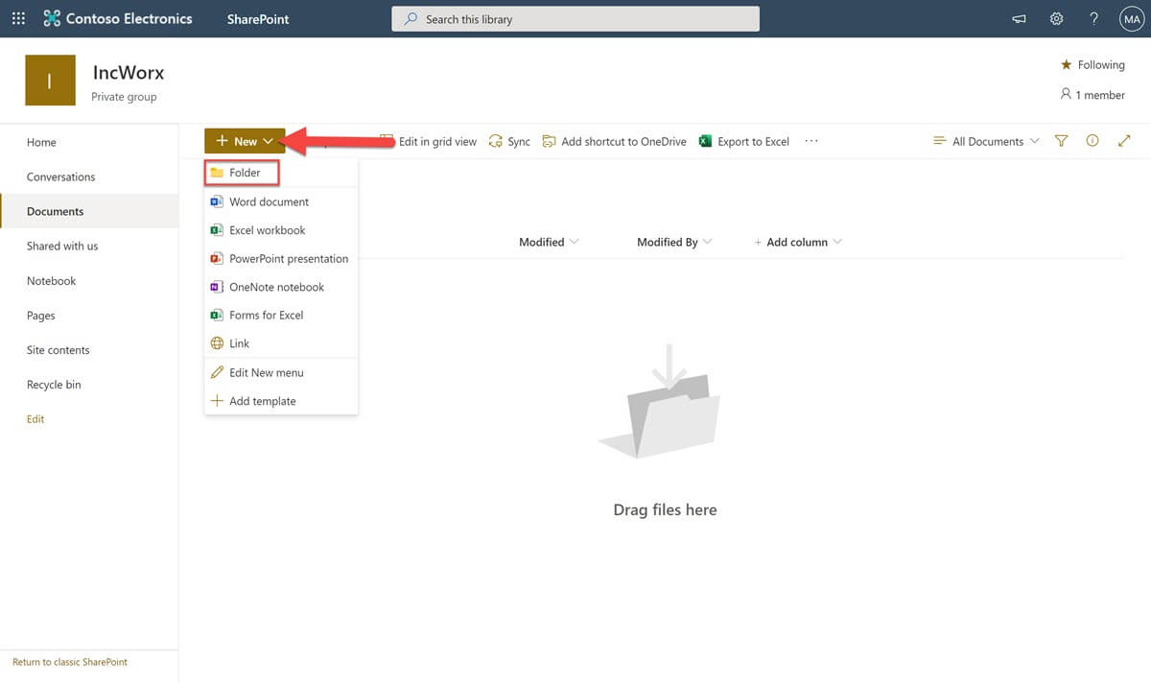Click Add column in the document list
Screen dimensions: 1151x683
pos(797,242)
